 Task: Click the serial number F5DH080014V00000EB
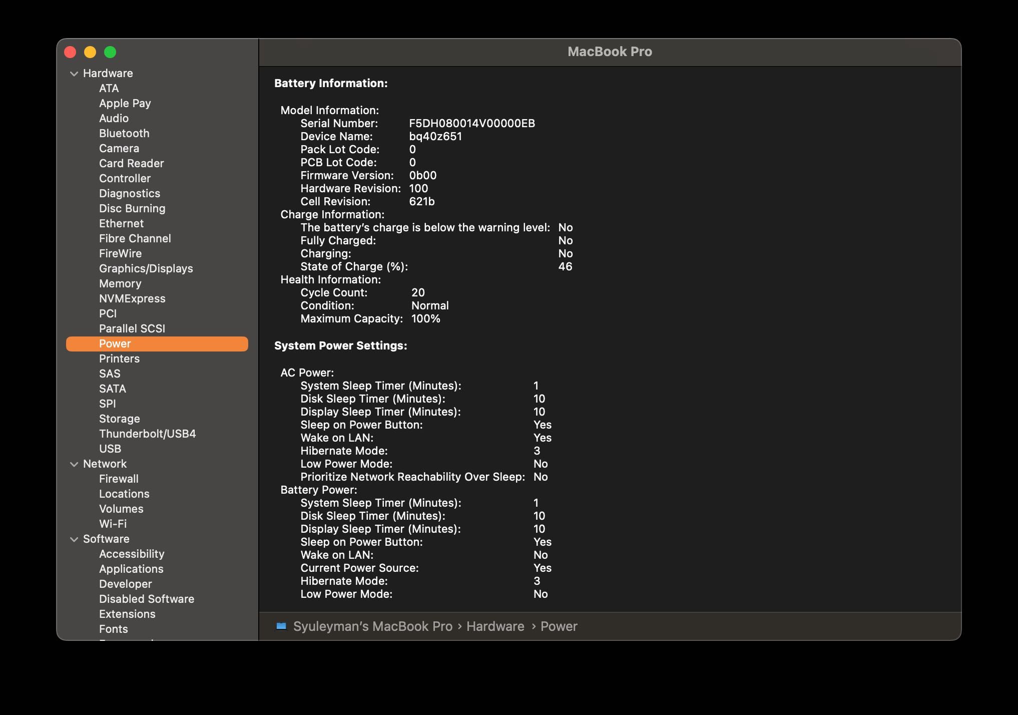pos(472,123)
